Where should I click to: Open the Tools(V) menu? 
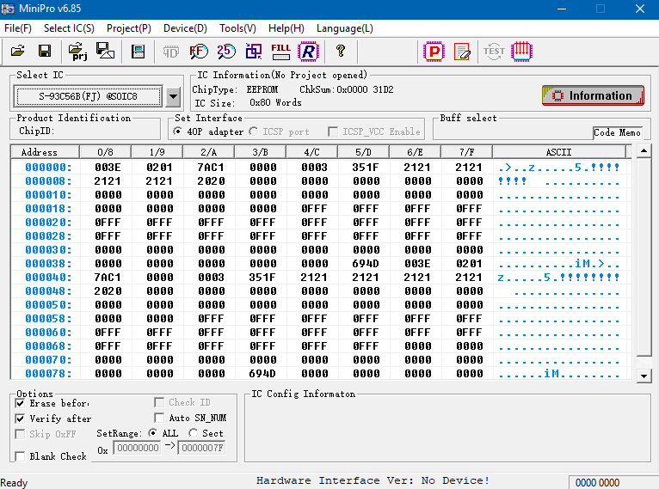coord(237,28)
